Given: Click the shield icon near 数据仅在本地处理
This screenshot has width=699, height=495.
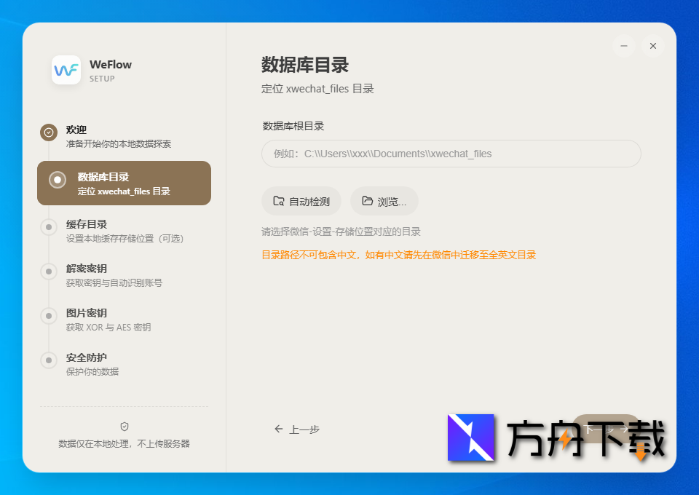Looking at the screenshot, I should tap(124, 427).
